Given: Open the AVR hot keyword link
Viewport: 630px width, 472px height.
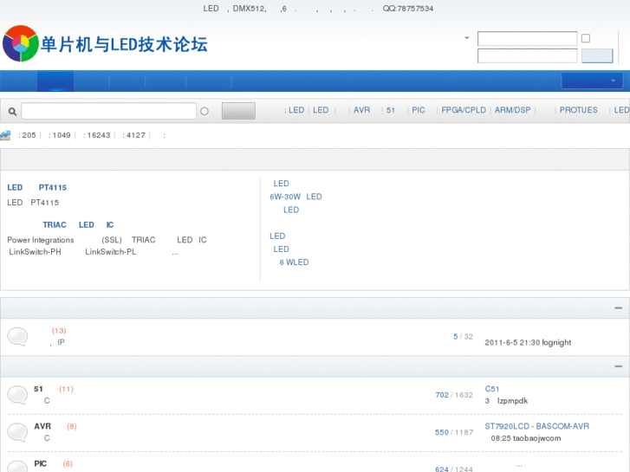Looking at the screenshot, I should coord(361,110).
